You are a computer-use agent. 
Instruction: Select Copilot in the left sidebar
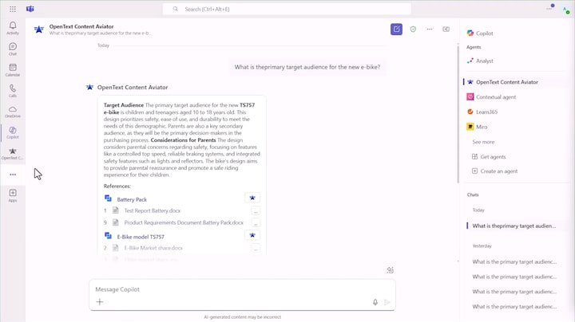point(13,132)
